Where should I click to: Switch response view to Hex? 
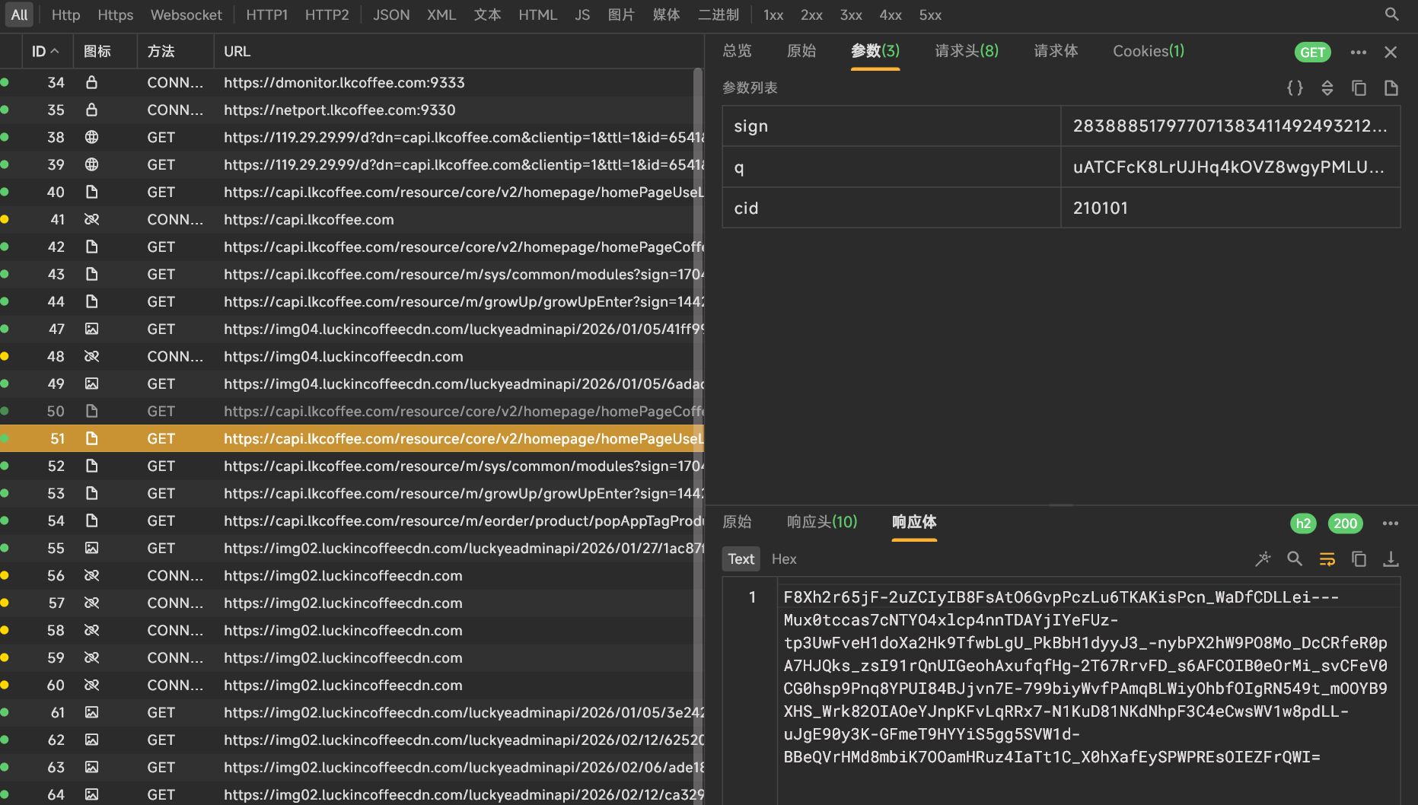[x=783, y=559]
